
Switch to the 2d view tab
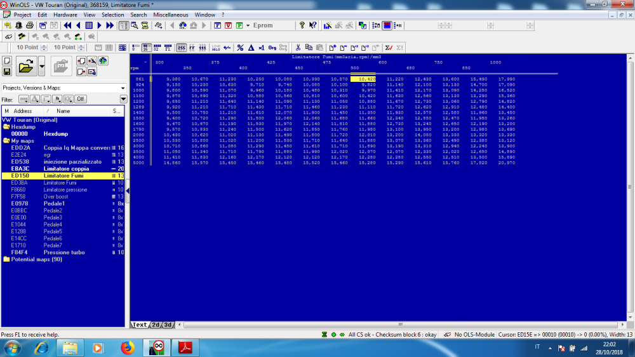(x=156, y=325)
